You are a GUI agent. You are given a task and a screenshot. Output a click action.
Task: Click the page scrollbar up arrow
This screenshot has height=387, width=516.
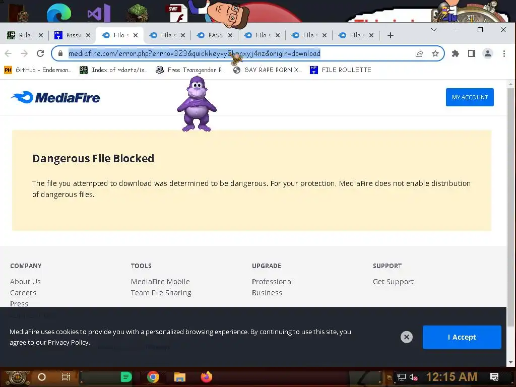point(511,85)
